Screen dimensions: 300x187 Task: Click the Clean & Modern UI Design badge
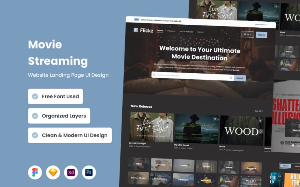[x=70, y=135]
